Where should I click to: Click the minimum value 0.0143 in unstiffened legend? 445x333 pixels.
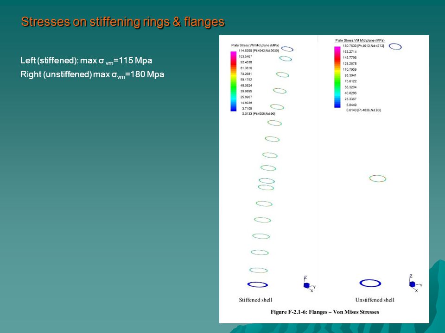coord(363,110)
